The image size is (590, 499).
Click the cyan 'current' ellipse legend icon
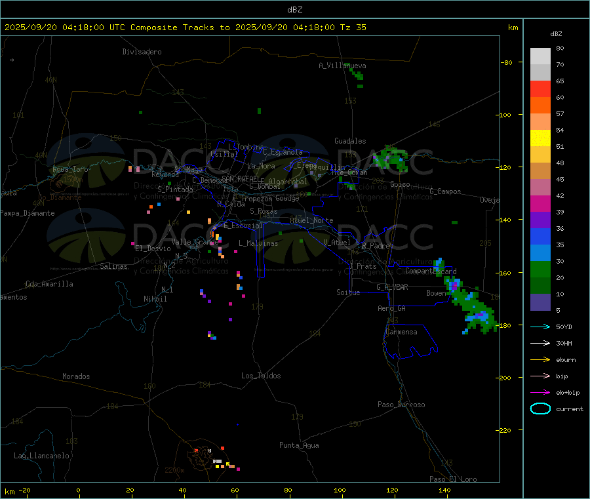point(540,409)
